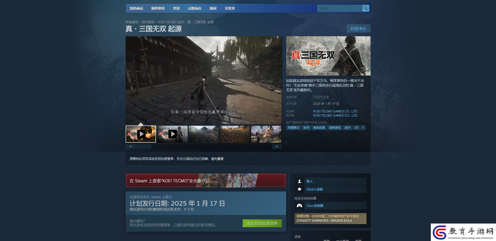Image resolution: width=496 pixels, height=241 pixels.
Task: Click the 登录 link in wishlist notice
Action: click(x=220, y=159)
